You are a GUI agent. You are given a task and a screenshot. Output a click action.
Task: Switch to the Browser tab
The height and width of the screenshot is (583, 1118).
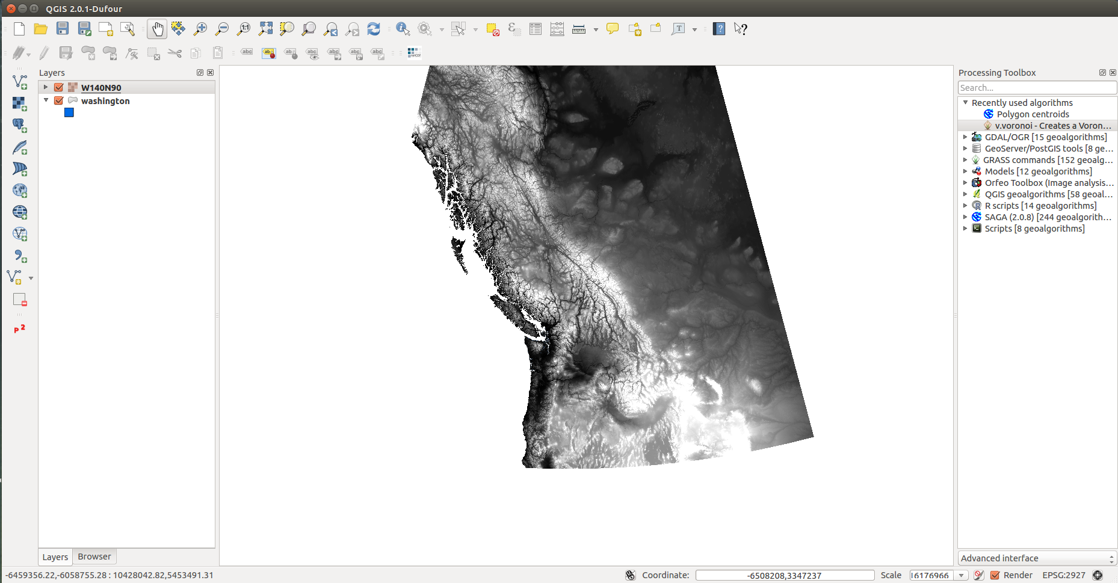click(x=94, y=557)
